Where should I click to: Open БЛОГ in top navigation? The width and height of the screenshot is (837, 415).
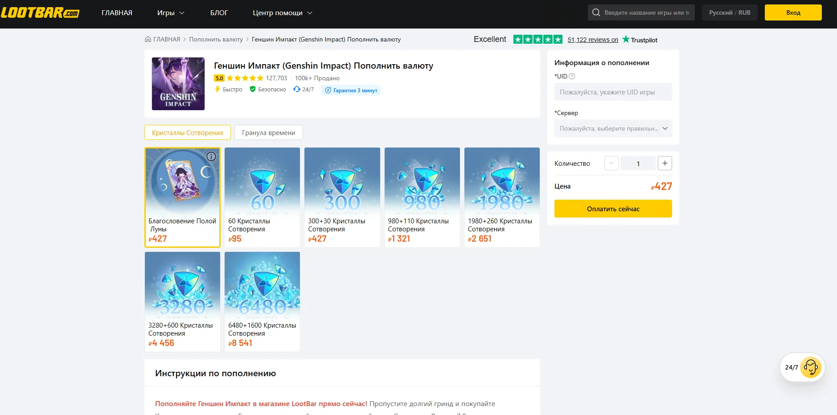tap(219, 13)
